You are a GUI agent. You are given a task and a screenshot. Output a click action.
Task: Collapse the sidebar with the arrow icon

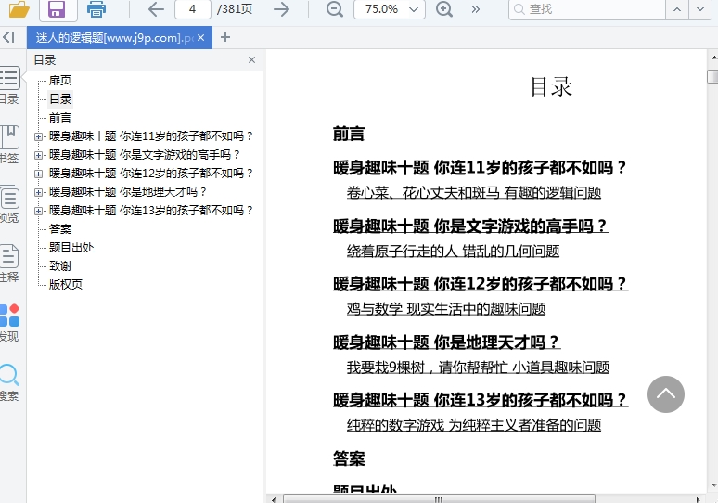click(9, 37)
